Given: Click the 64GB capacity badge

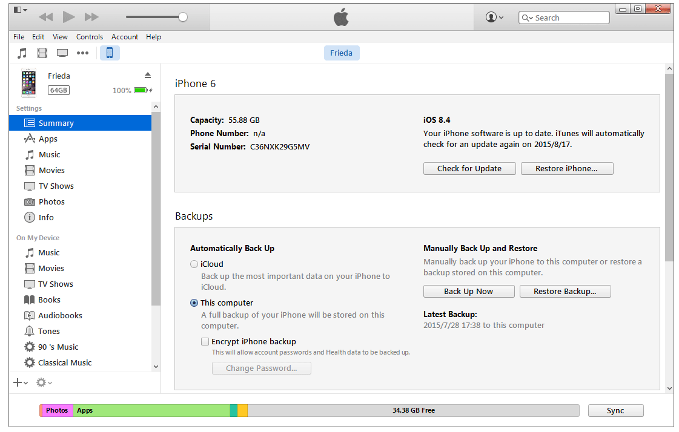Looking at the screenshot, I should point(59,90).
